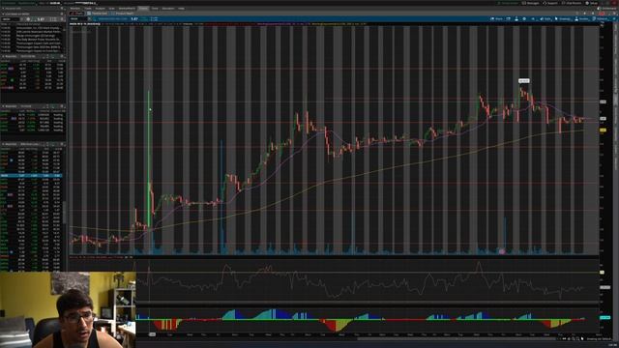Click the chart's horizontal scrollbar

[x=457, y=339]
